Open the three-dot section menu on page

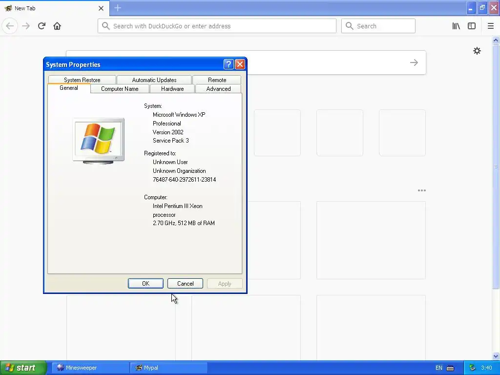tap(421, 190)
